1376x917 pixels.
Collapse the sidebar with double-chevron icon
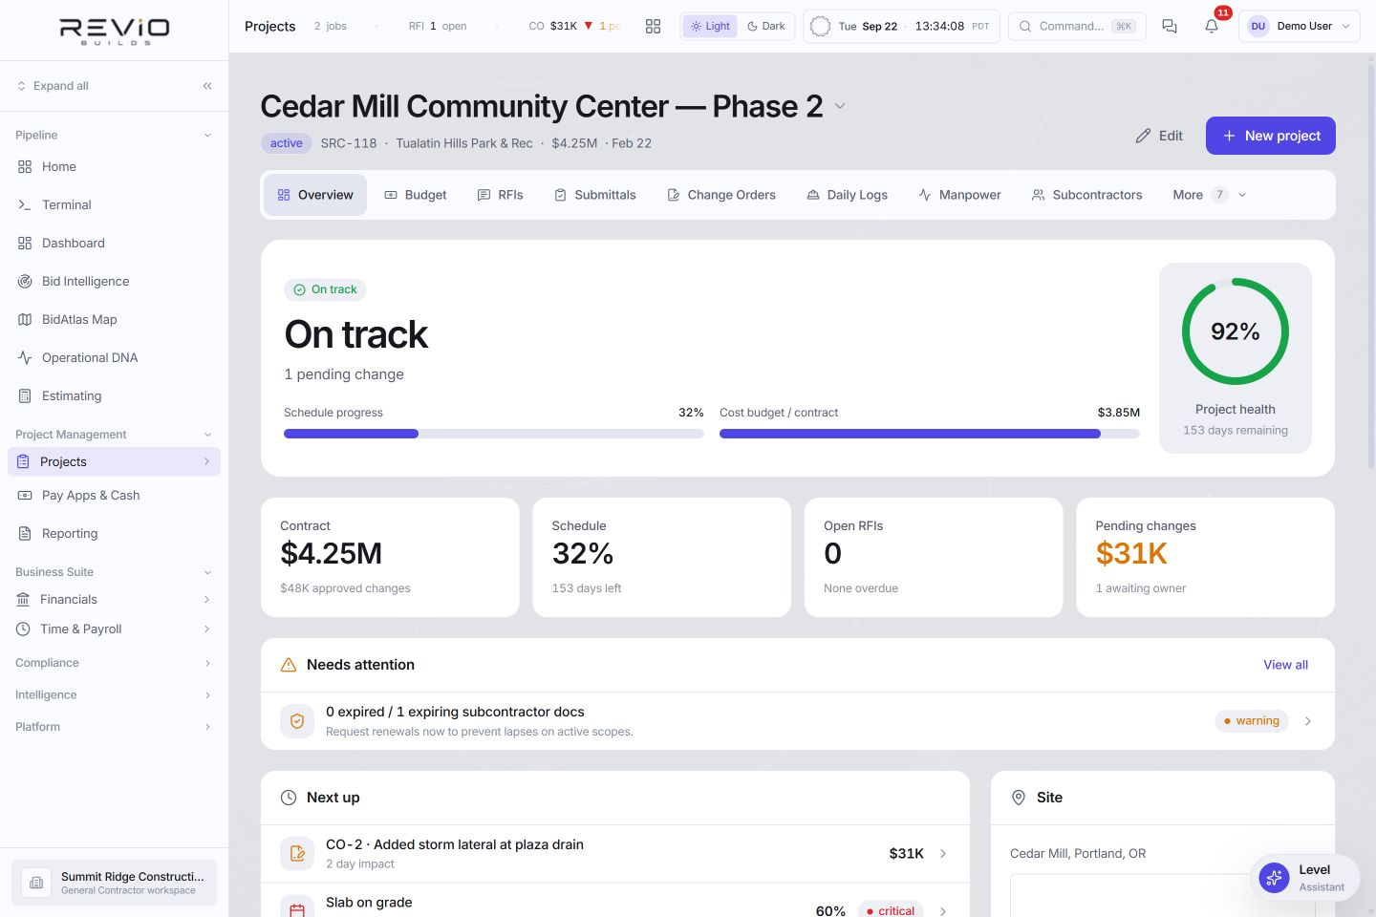(x=207, y=86)
